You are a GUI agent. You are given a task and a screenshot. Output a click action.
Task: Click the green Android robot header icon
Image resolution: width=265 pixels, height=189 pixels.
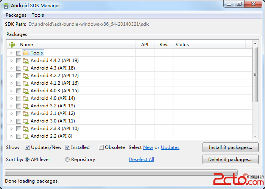point(12,45)
